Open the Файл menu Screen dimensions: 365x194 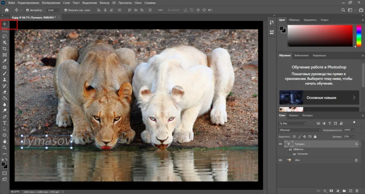click(11, 3)
